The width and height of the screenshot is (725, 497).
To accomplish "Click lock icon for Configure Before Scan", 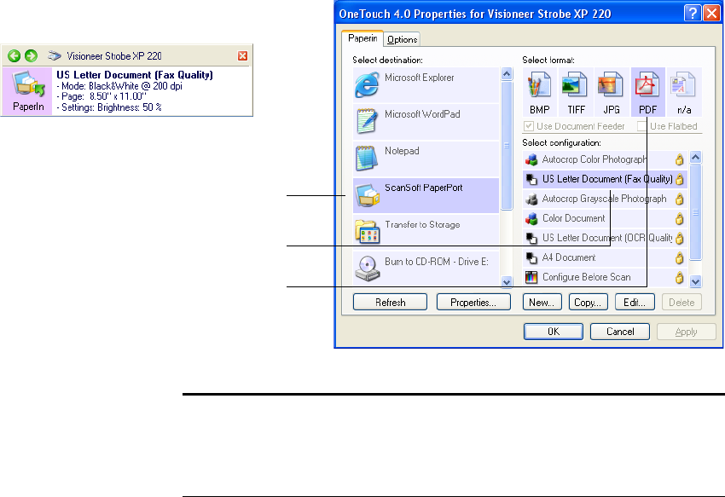I will pos(679,277).
